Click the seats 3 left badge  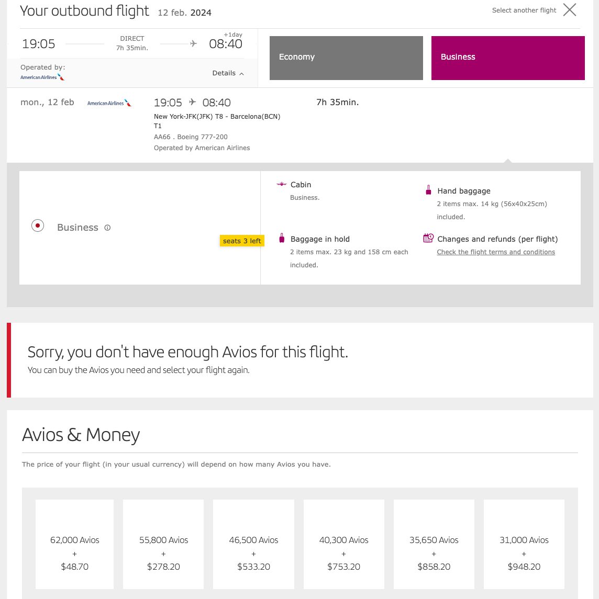pos(242,241)
